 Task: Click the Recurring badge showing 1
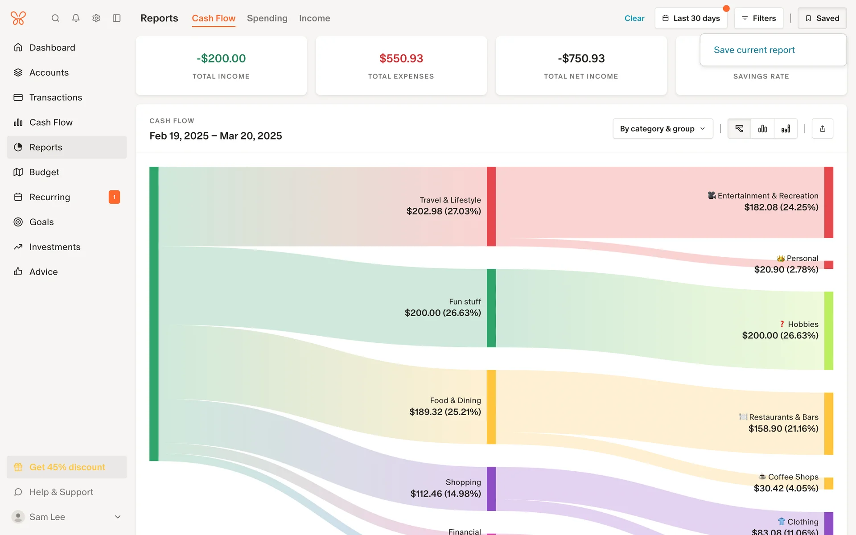[114, 197]
